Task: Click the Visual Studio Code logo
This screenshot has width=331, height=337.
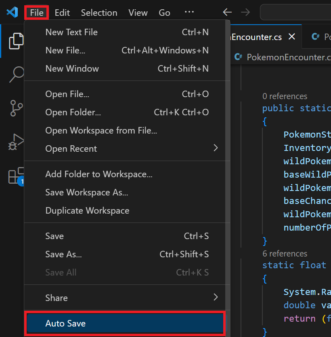Action: pos(12,12)
